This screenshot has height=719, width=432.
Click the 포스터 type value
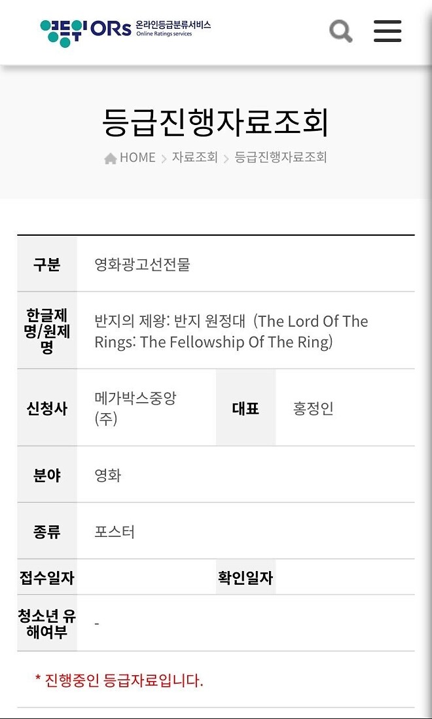[115, 532]
